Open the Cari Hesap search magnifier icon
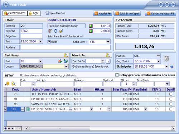Screen dimensions: 179x134 pos(66,55)
